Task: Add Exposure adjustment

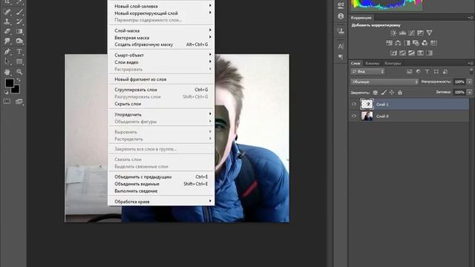Action: point(420,33)
